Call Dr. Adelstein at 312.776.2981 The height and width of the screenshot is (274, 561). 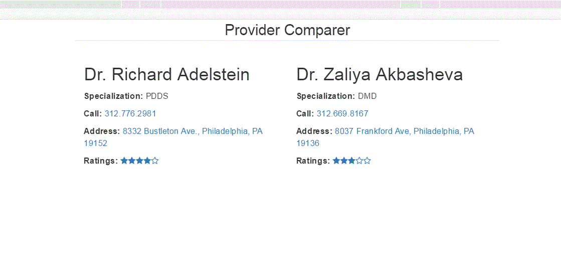tap(130, 113)
